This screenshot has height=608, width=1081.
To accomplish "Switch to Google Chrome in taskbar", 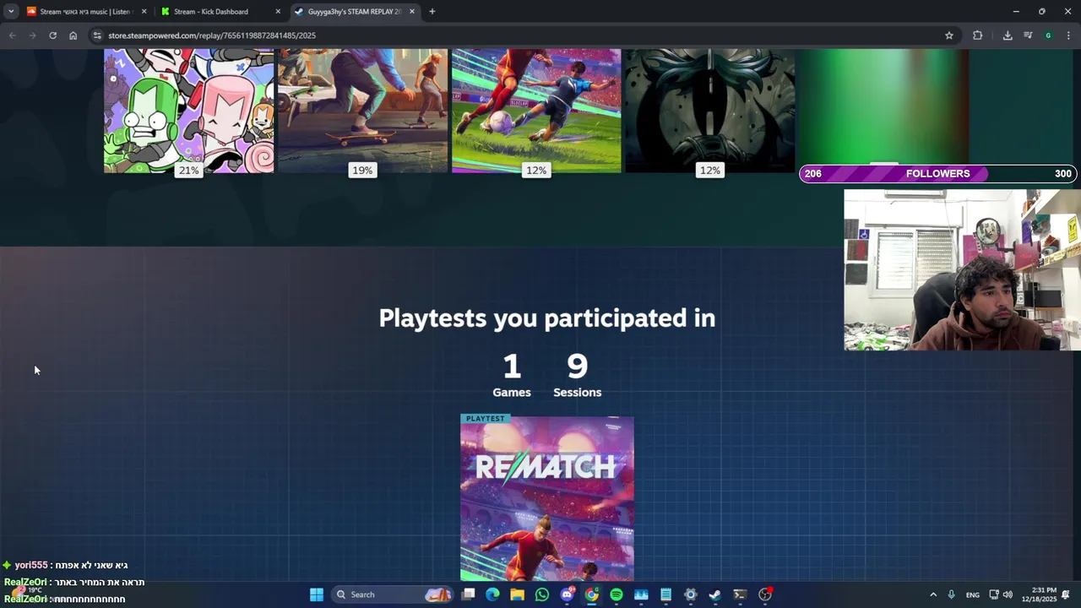I will tap(592, 594).
